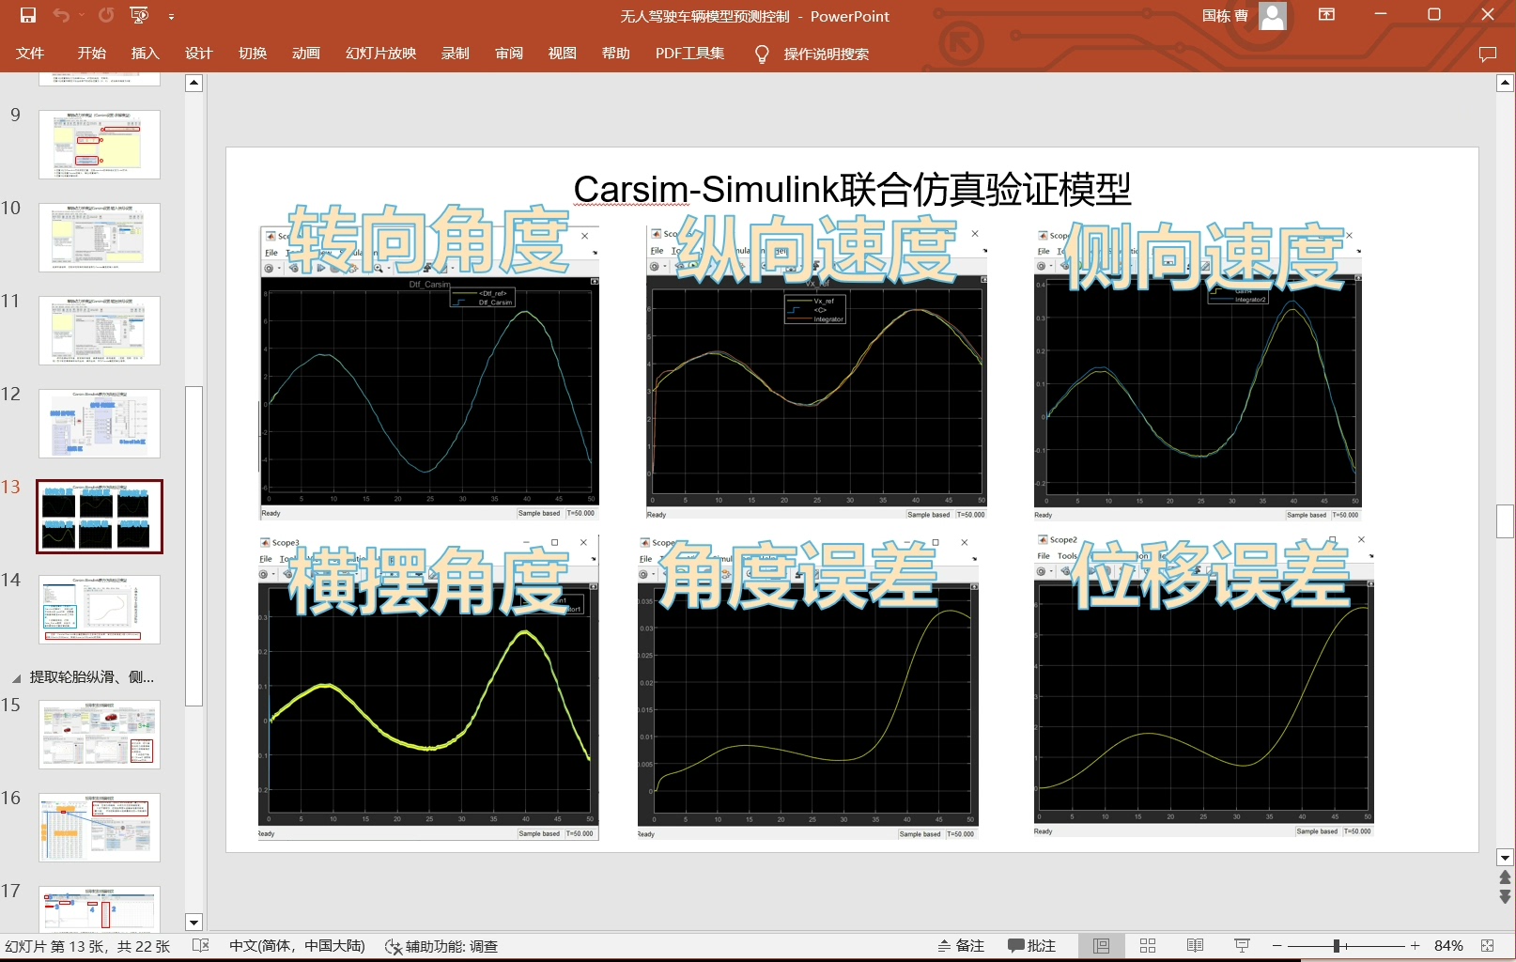The width and height of the screenshot is (1516, 962).
Task: Click the user account avatar
Action: click(x=1273, y=15)
